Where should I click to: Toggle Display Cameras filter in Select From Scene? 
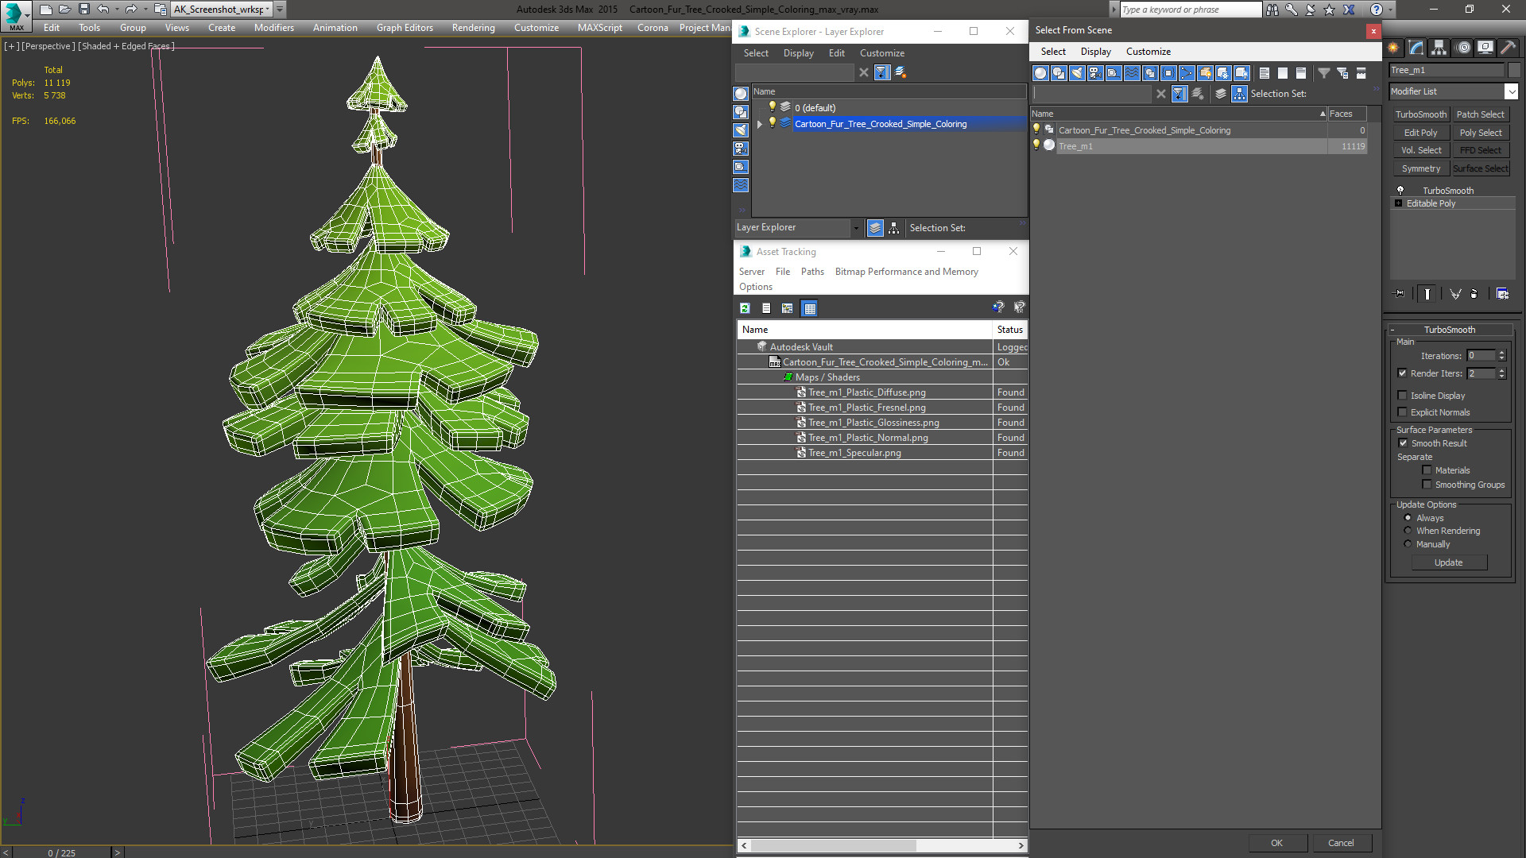coord(1095,73)
